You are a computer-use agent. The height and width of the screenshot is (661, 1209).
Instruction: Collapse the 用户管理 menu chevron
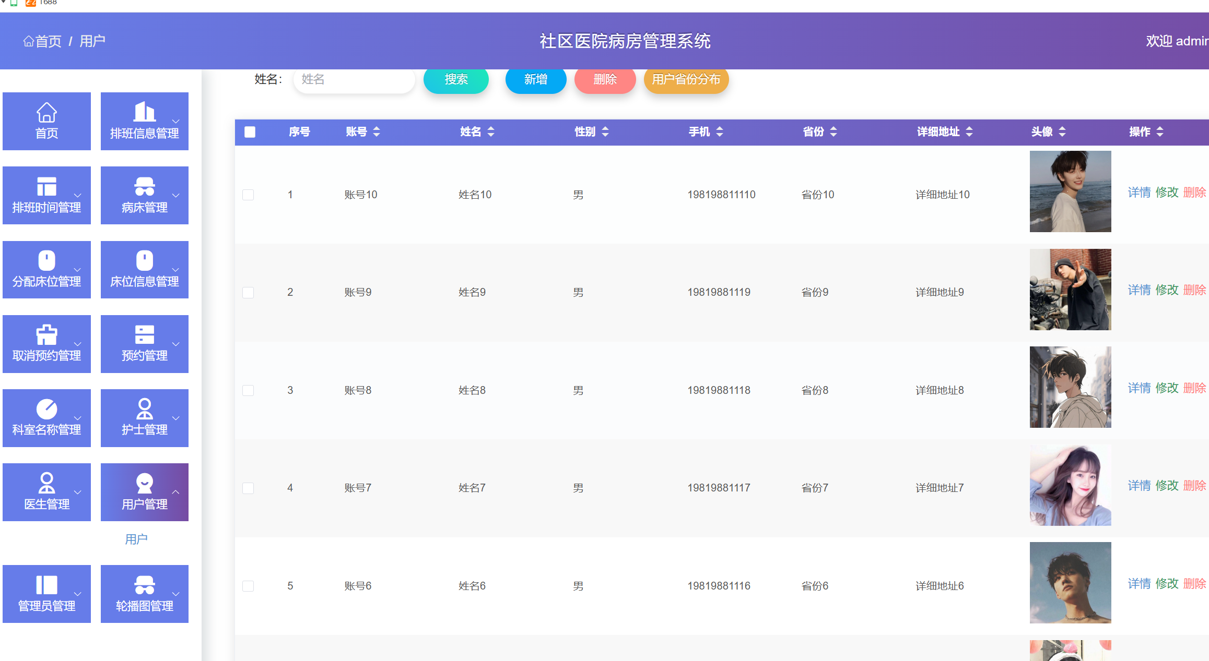point(176,492)
